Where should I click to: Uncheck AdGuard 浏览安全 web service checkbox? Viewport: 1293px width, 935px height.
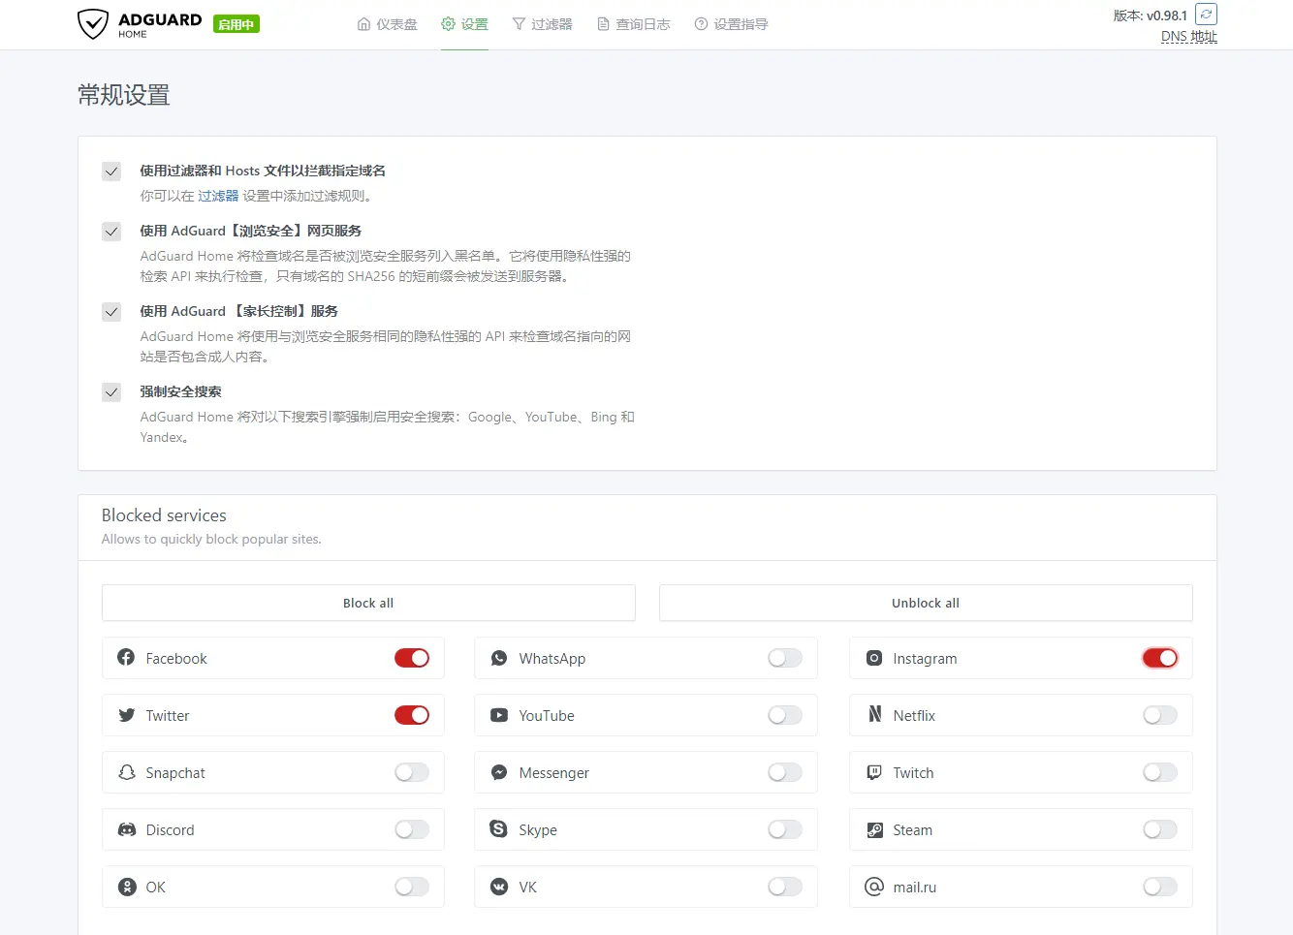pos(111,232)
